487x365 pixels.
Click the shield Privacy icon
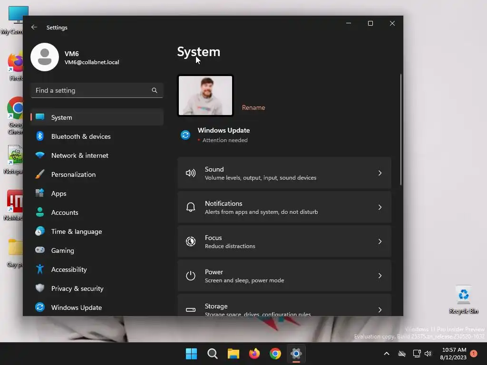(x=40, y=288)
